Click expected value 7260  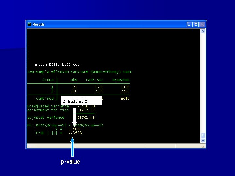tap(125, 91)
